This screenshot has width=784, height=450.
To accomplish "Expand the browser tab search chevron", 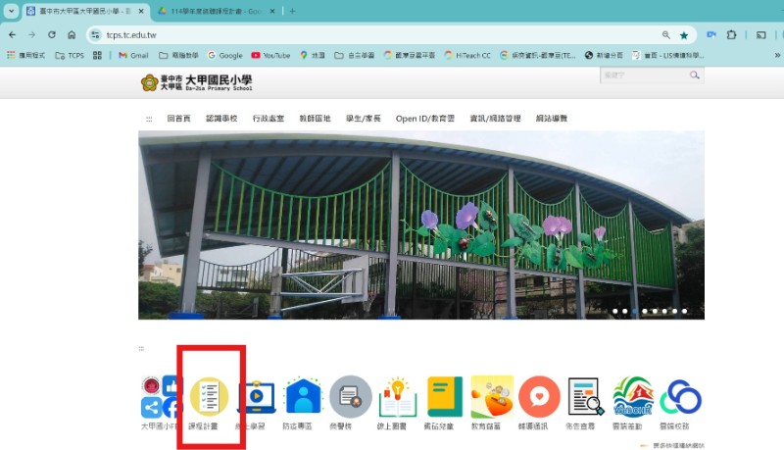I will [x=12, y=11].
